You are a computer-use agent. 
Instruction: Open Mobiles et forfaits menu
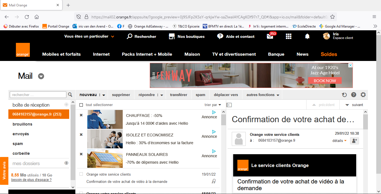pyautogui.click(x=61, y=54)
